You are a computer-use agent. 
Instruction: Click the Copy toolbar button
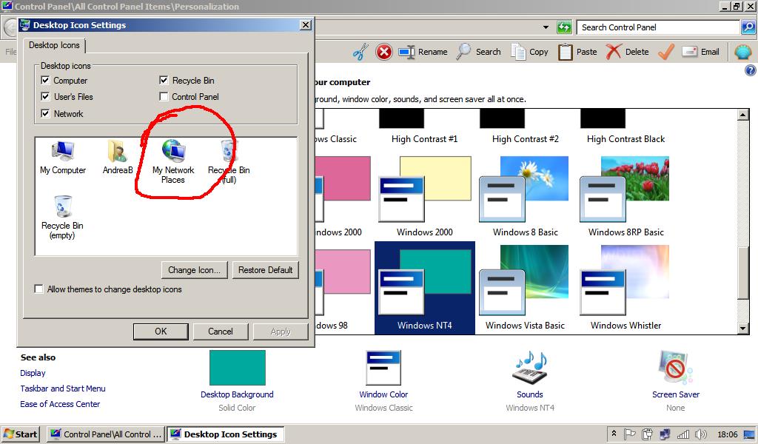pyautogui.click(x=530, y=52)
